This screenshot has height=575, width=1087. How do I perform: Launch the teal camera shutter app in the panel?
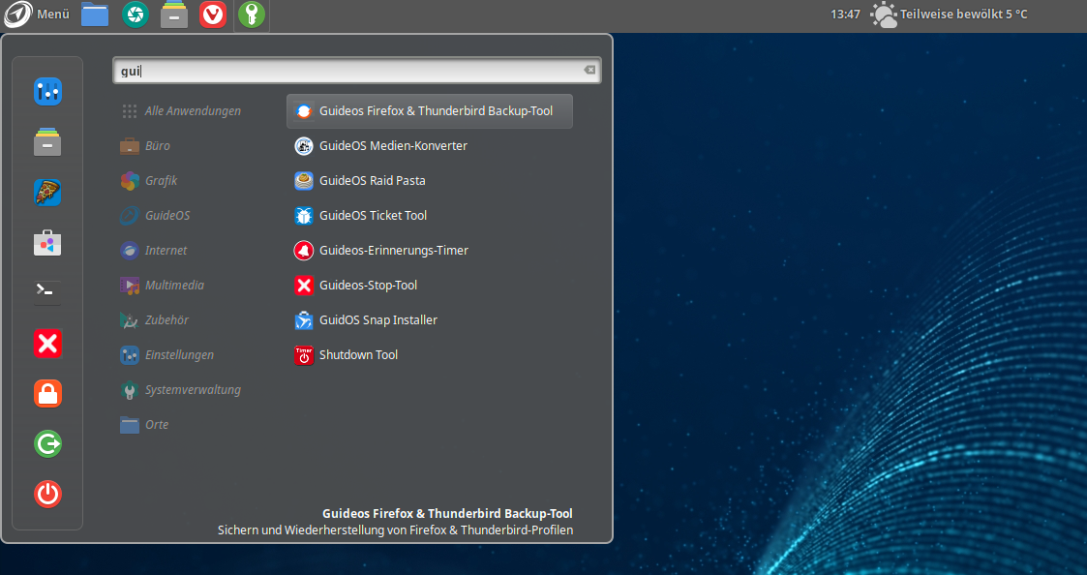click(136, 15)
